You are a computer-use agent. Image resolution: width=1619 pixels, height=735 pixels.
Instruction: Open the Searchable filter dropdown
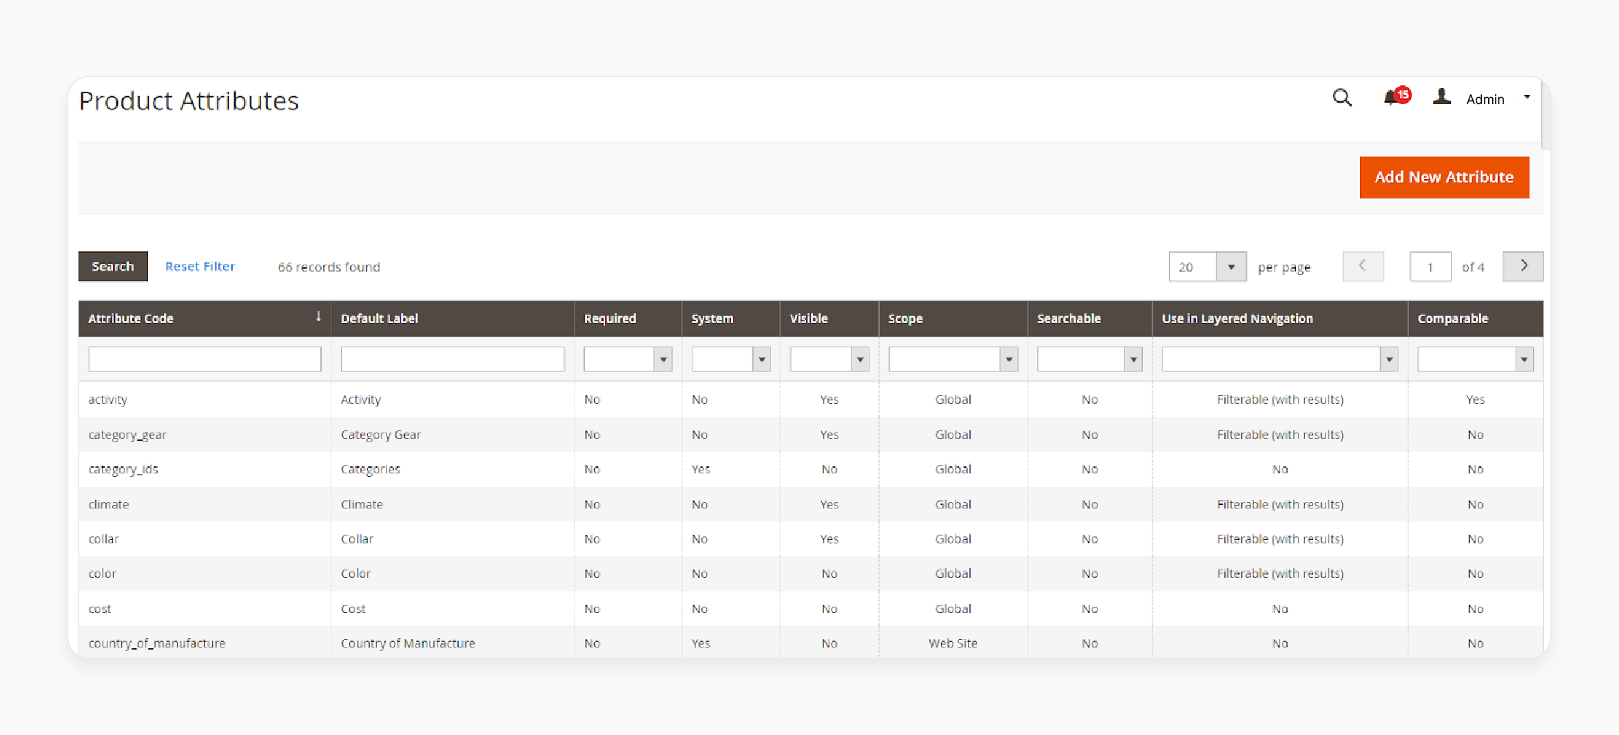[x=1090, y=359]
